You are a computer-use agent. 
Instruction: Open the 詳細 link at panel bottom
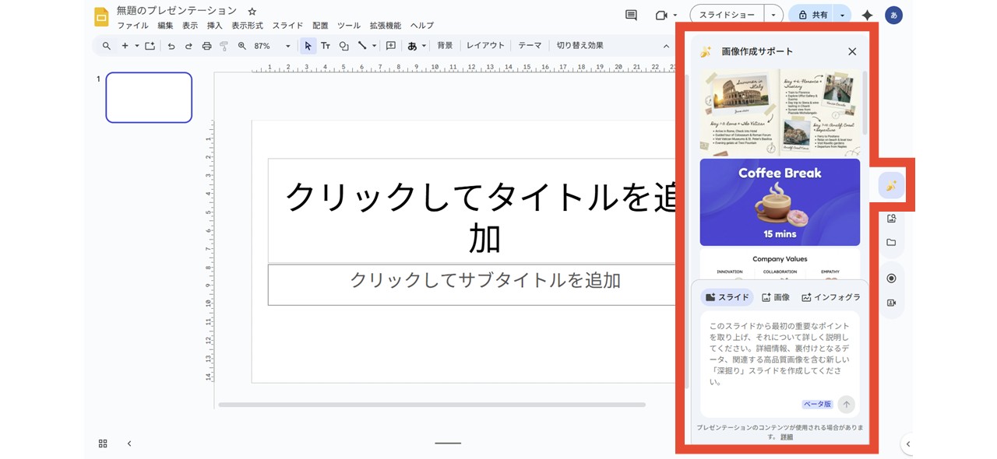coord(787,436)
